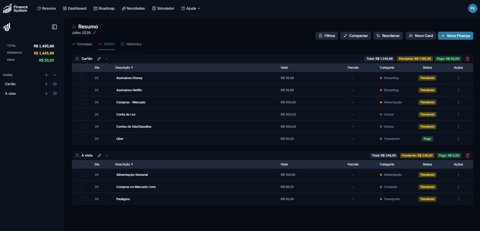480x231 pixels.
Task: Check the Pedágios row checkbox
Action: coord(82,198)
